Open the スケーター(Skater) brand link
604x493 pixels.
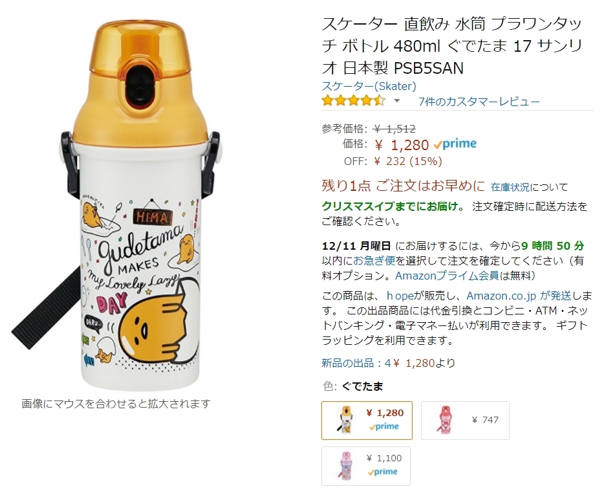coord(369,86)
